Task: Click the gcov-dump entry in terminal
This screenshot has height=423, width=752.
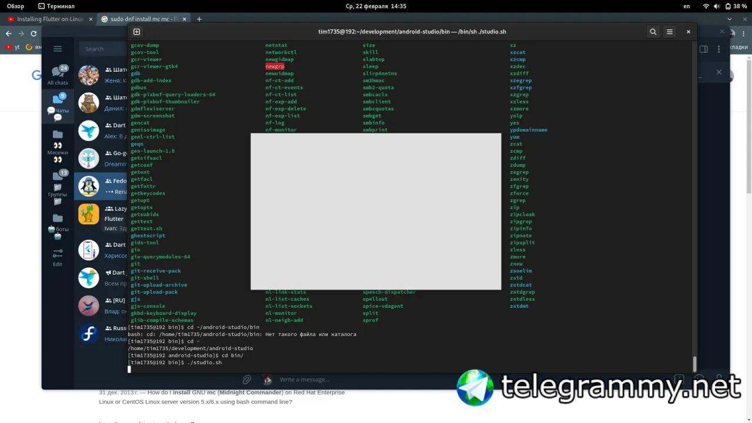Action: (145, 45)
